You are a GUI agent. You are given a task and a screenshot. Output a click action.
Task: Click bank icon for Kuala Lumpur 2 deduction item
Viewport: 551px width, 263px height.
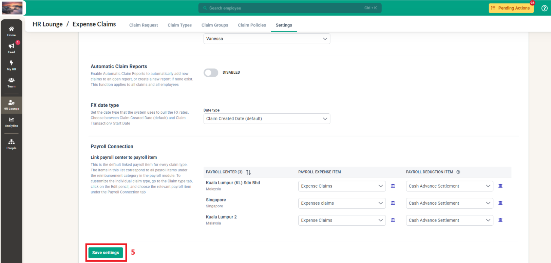(500, 220)
